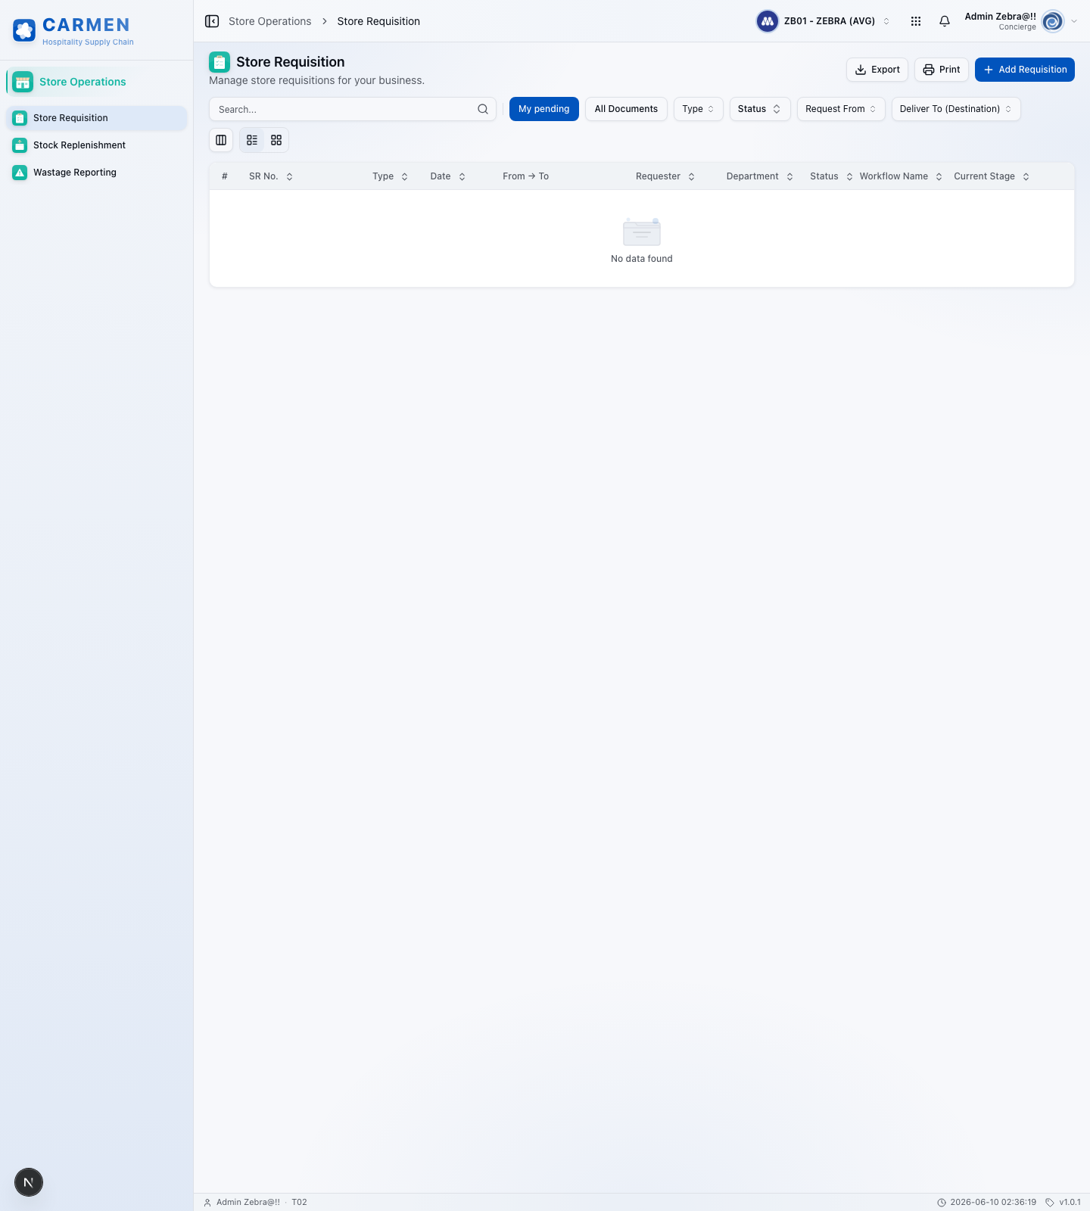
Task: Click the 'v1.0.1' version label
Action: (x=1070, y=1202)
